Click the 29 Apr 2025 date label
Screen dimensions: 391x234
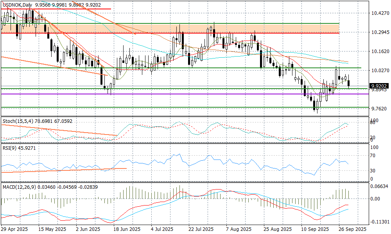(13, 229)
